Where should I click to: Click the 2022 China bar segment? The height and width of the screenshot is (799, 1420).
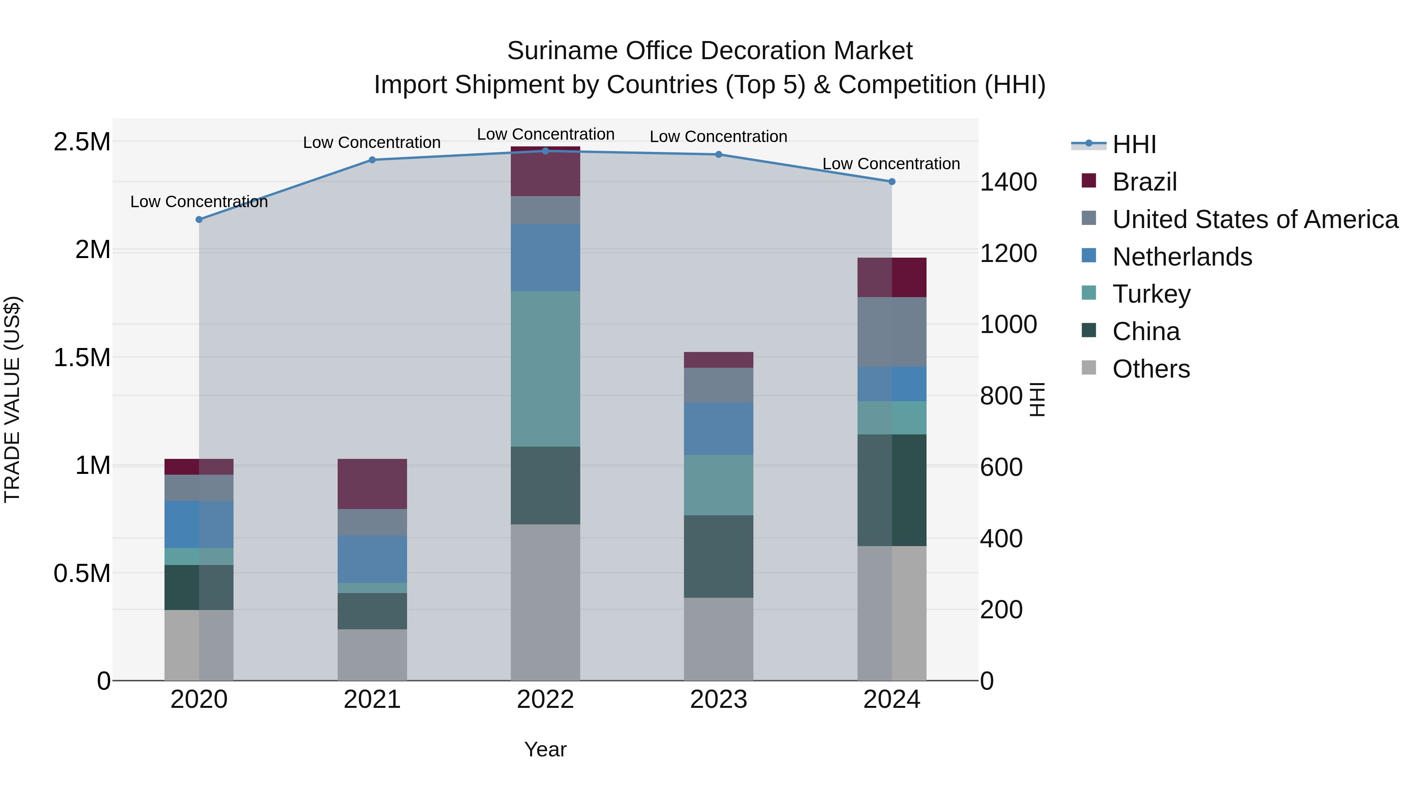[x=546, y=485]
